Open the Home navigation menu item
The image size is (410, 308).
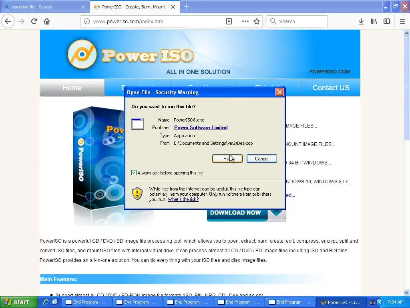72,88
